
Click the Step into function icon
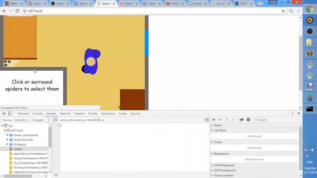pos(227,120)
